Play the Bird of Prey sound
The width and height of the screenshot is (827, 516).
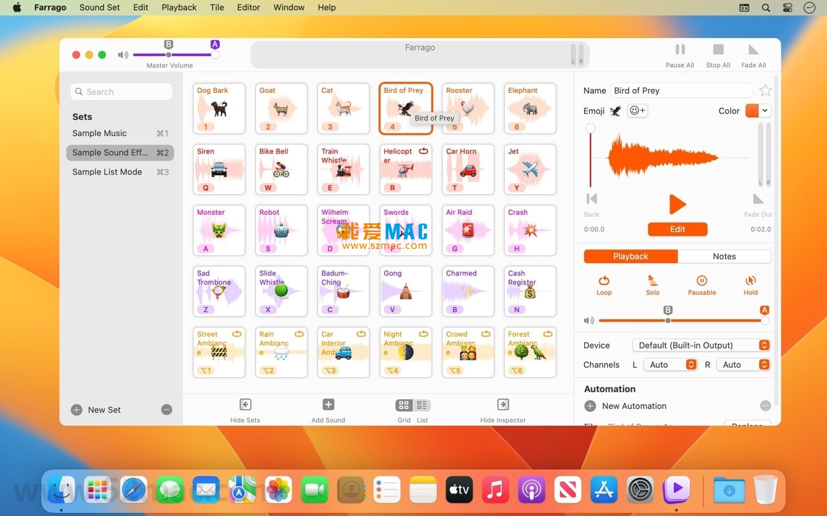[x=677, y=204]
